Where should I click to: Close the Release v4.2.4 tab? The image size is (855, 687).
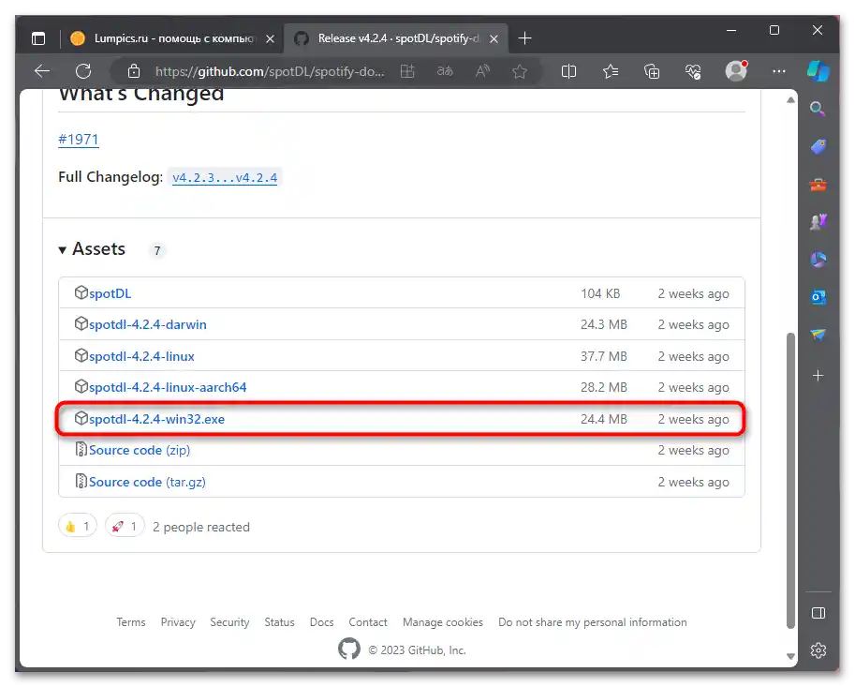tap(494, 38)
